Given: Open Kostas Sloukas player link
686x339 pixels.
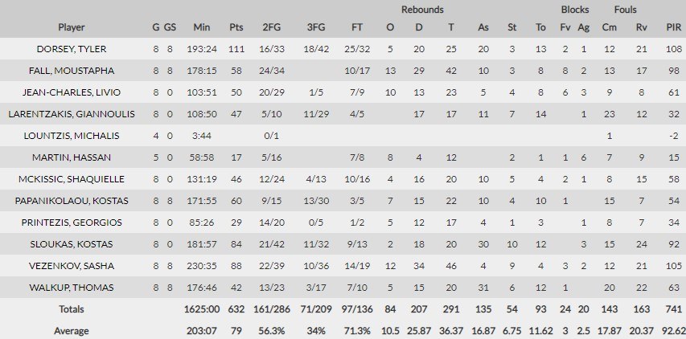Looking at the screenshot, I should 71,243.
